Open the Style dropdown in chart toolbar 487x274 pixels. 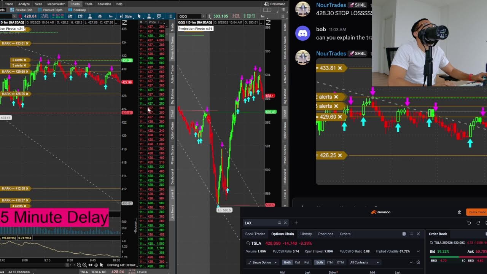click(126, 16)
